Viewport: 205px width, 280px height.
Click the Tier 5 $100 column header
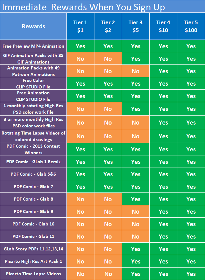coord(191,26)
